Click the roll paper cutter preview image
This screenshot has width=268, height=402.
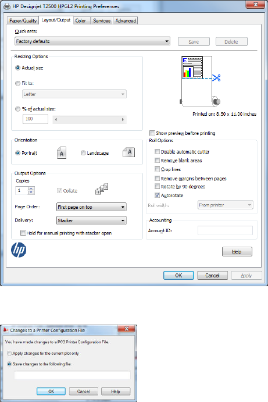click(200, 81)
